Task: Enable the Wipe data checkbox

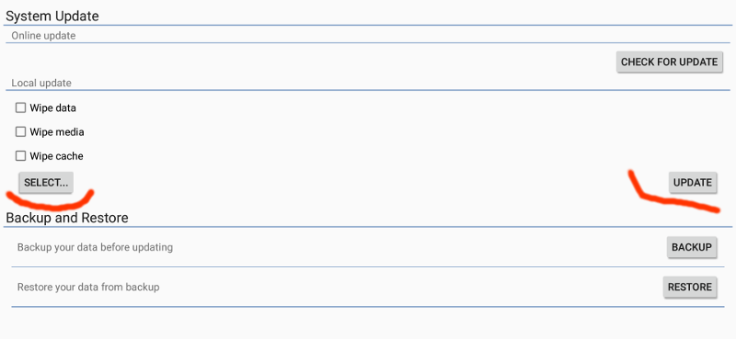Action: pos(20,107)
